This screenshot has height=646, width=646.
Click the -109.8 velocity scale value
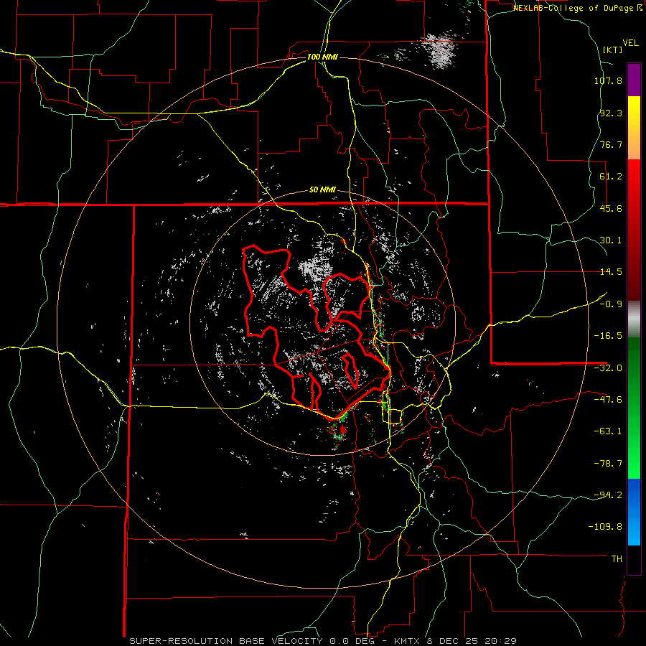[607, 526]
